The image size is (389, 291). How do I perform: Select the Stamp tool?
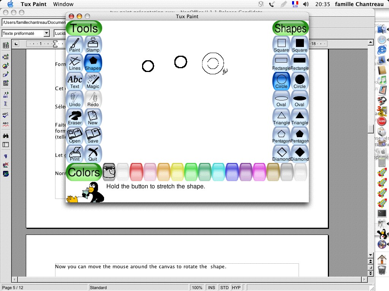click(x=93, y=45)
